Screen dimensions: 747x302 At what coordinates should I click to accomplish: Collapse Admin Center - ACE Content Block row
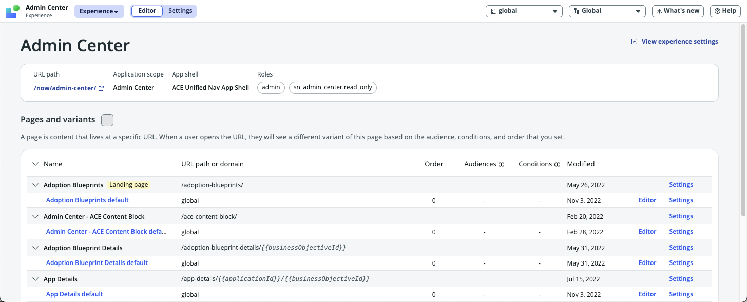click(35, 217)
